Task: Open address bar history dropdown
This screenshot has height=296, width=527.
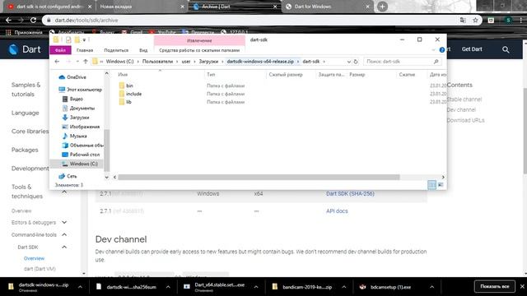Action: click(x=348, y=62)
